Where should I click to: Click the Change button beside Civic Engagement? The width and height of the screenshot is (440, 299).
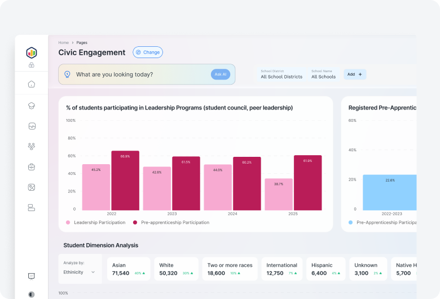(x=148, y=52)
